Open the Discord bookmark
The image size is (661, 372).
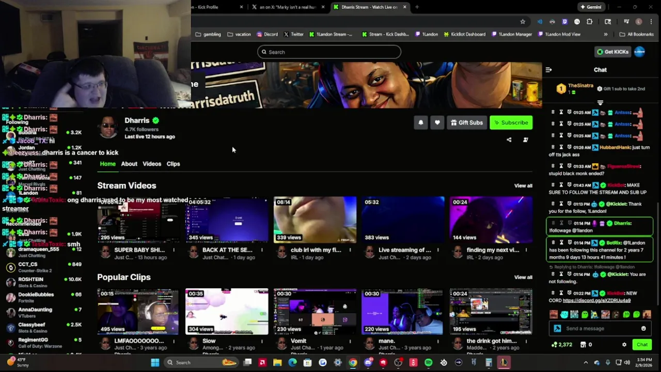coord(267,34)
